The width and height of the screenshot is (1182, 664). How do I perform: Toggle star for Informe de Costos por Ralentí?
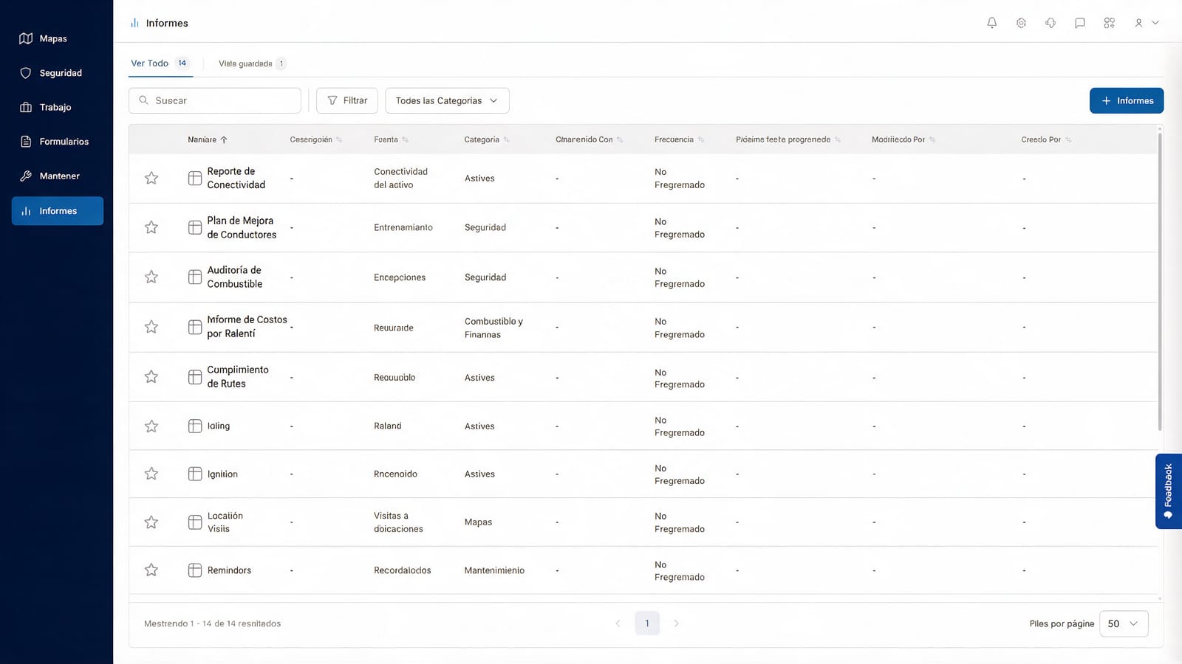click(151, 326)
